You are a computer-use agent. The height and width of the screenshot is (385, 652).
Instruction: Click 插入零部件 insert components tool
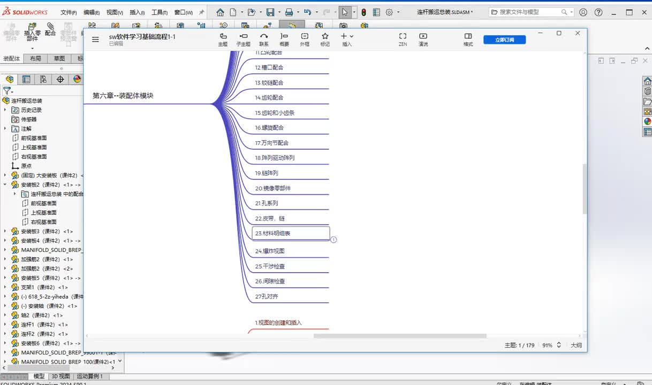pyautogui.click(x=32, y=33)
